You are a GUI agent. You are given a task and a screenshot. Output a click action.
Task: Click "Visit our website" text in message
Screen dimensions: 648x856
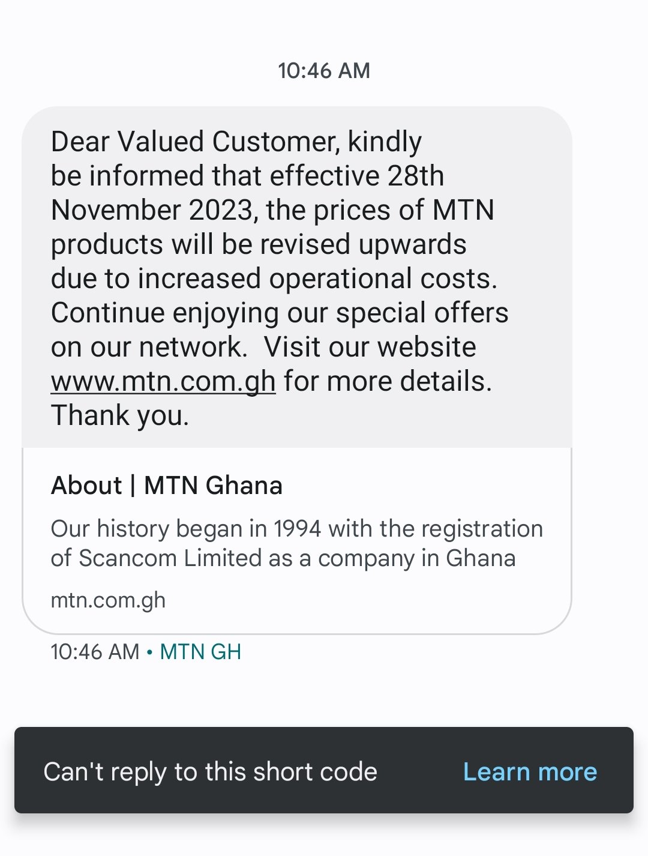coord(370,348)
